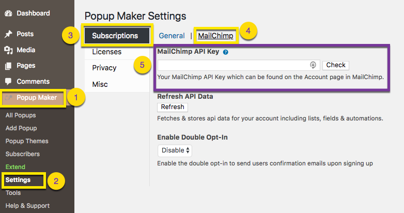Click the Check button for API key
The image size is (404, 213).
(x=336, y=65)
